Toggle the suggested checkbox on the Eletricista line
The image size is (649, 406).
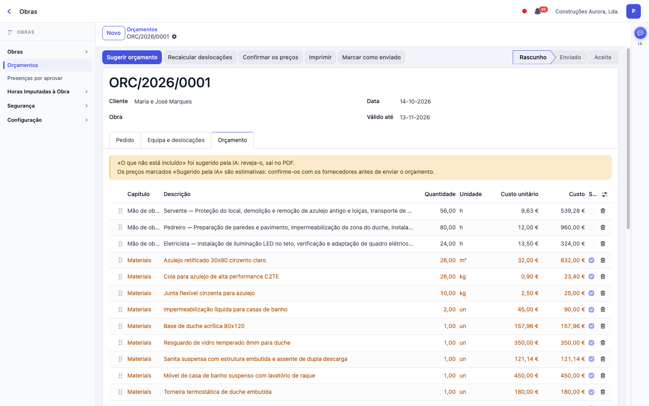click(591, 244)
